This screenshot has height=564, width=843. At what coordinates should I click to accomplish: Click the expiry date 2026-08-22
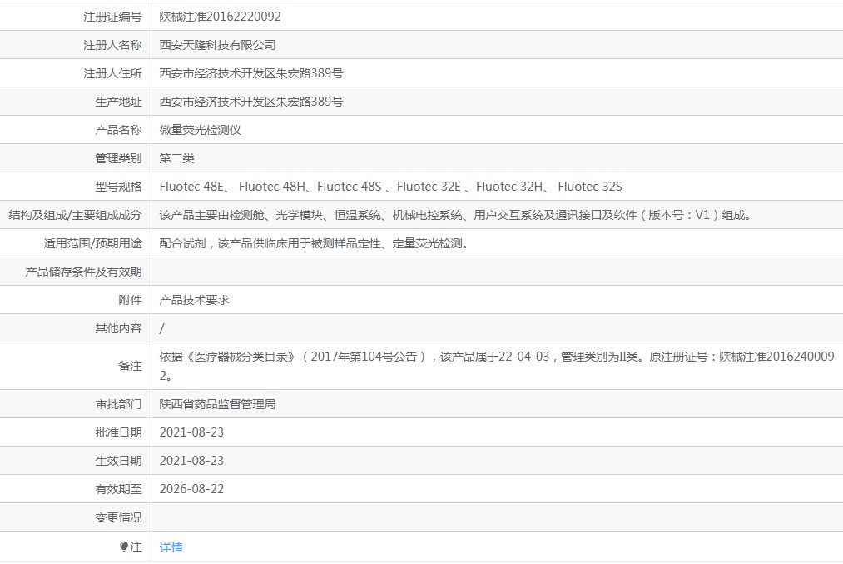(x=193, y=488)
